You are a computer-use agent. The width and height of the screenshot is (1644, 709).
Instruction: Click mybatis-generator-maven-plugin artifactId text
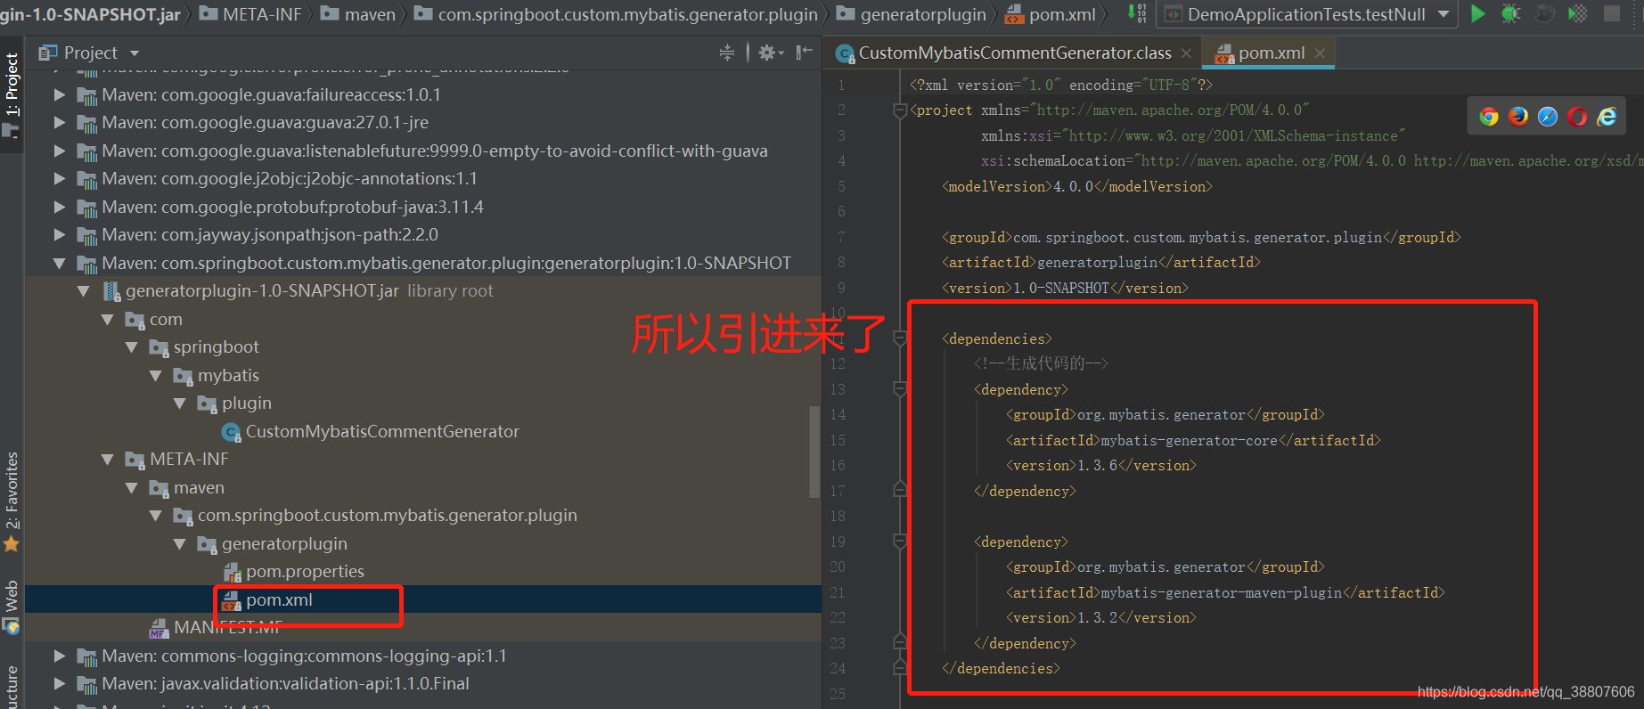[x=1222, y=592]
